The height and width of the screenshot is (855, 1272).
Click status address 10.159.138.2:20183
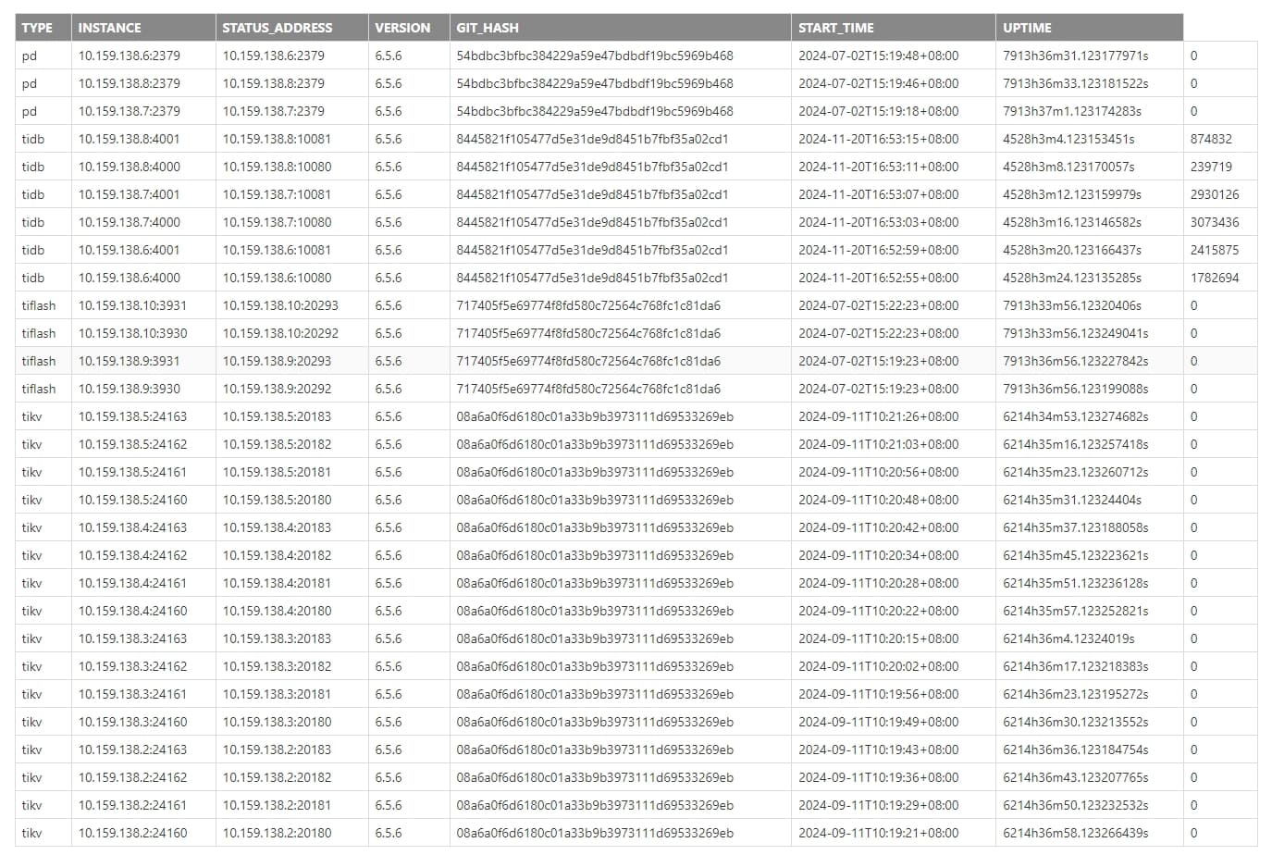[277, 750]
